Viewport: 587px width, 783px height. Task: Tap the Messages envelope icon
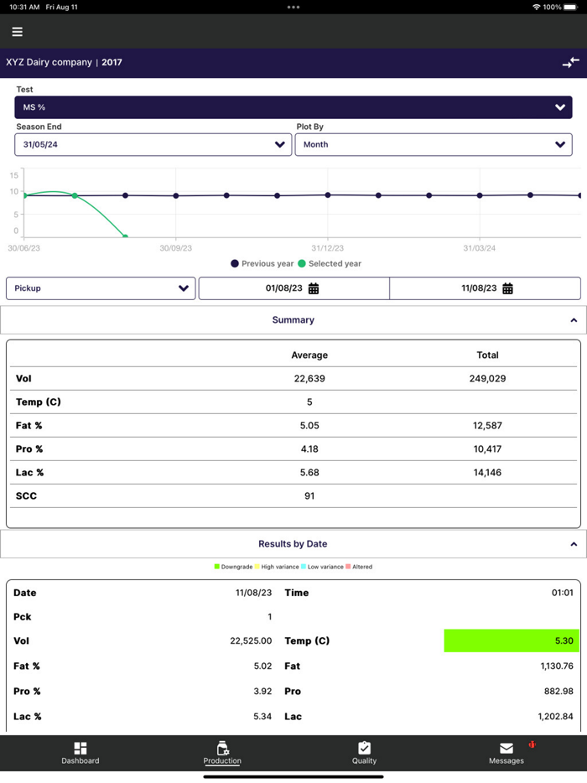[x=506, y=748]
